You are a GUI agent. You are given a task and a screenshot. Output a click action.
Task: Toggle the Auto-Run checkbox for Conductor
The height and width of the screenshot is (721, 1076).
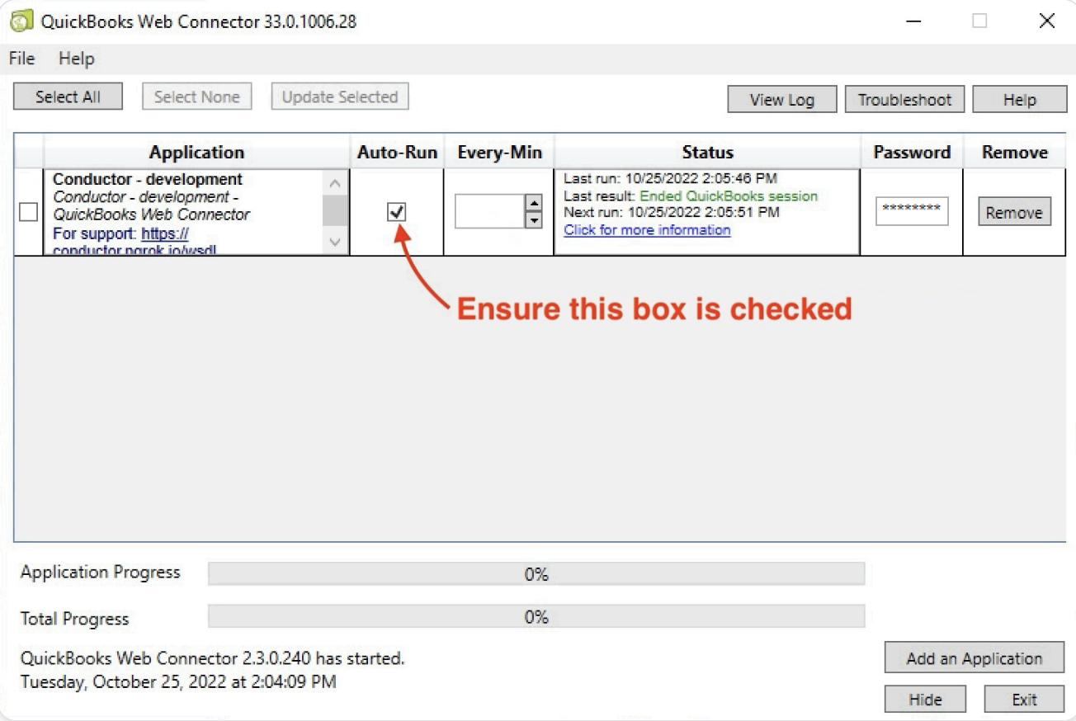[397, 212]
